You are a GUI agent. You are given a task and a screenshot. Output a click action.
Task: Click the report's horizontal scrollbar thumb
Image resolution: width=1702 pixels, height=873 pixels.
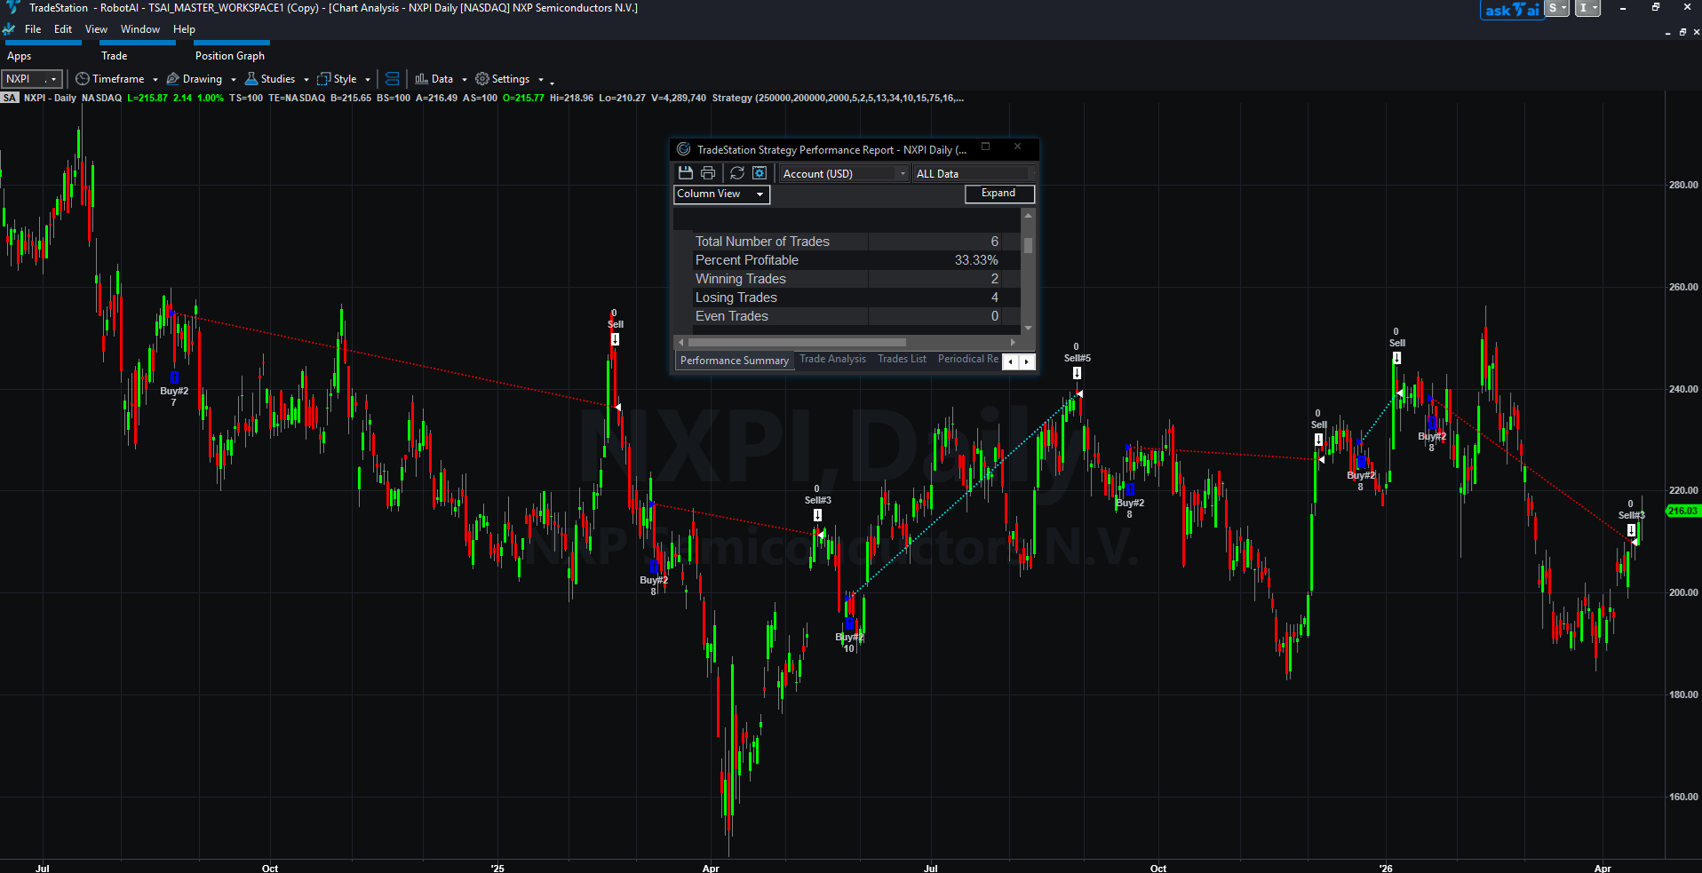[797, 342]
